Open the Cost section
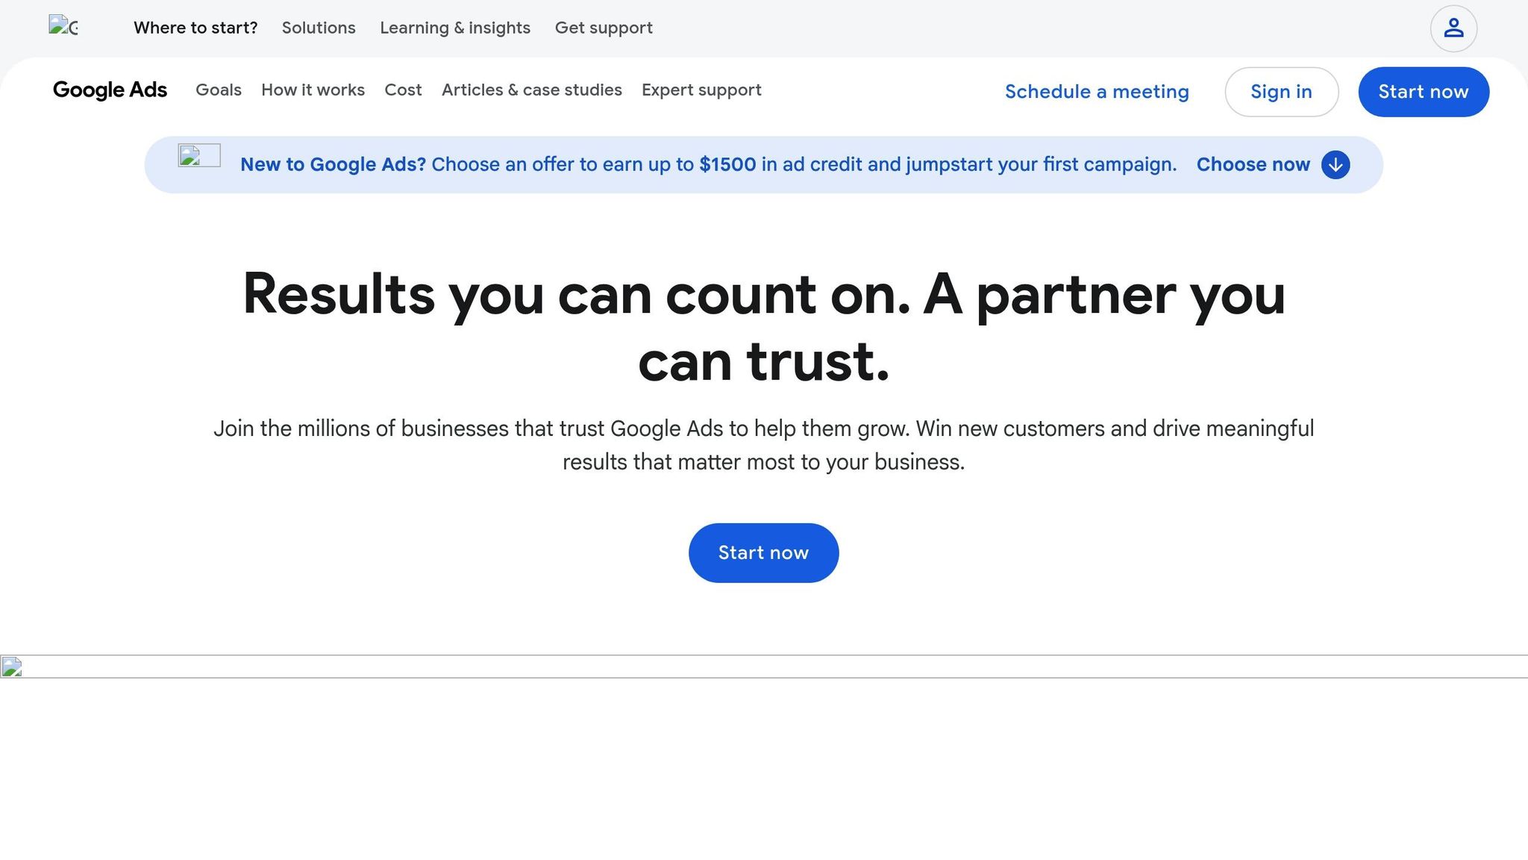Image resolution: width=1528 pixels, height=860 pixels. pos(403,90)
